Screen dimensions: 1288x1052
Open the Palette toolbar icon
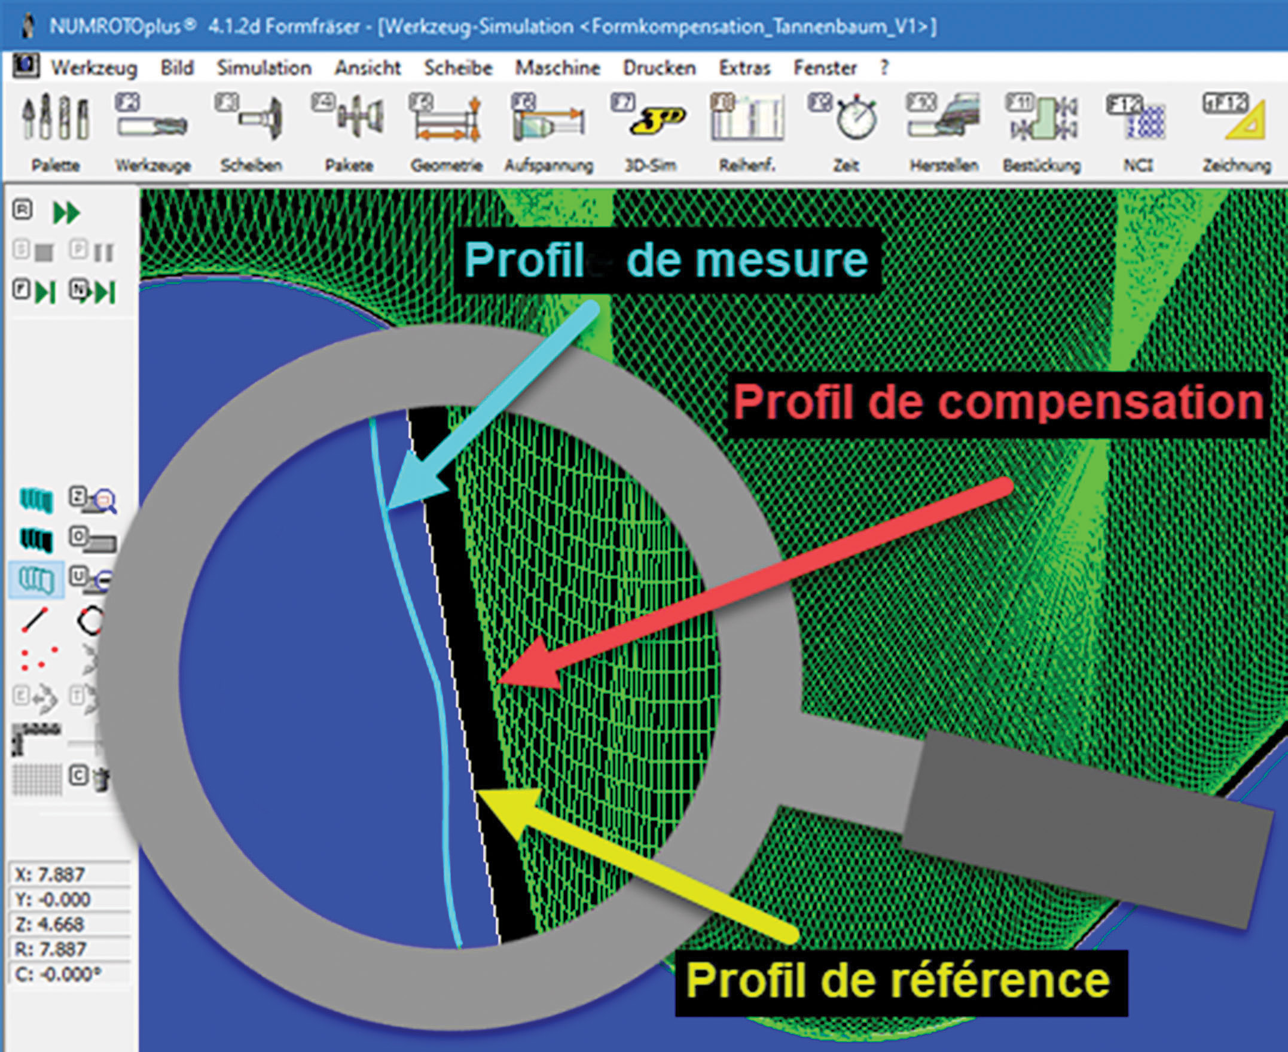[55, 118]
